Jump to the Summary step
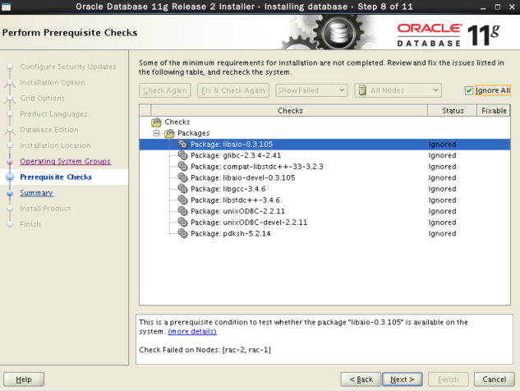The image size is (520, 391). point(36,193)
